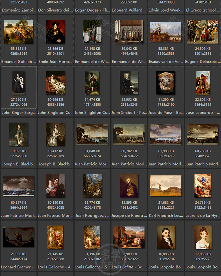Click the Jose Leonardo painting thumbnail

coord(203,82)
